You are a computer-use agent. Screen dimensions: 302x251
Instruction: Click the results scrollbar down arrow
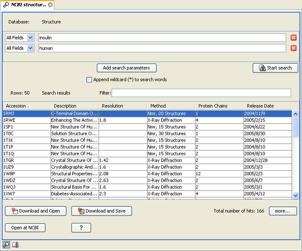pyautogui.click(x=295, y=195)
